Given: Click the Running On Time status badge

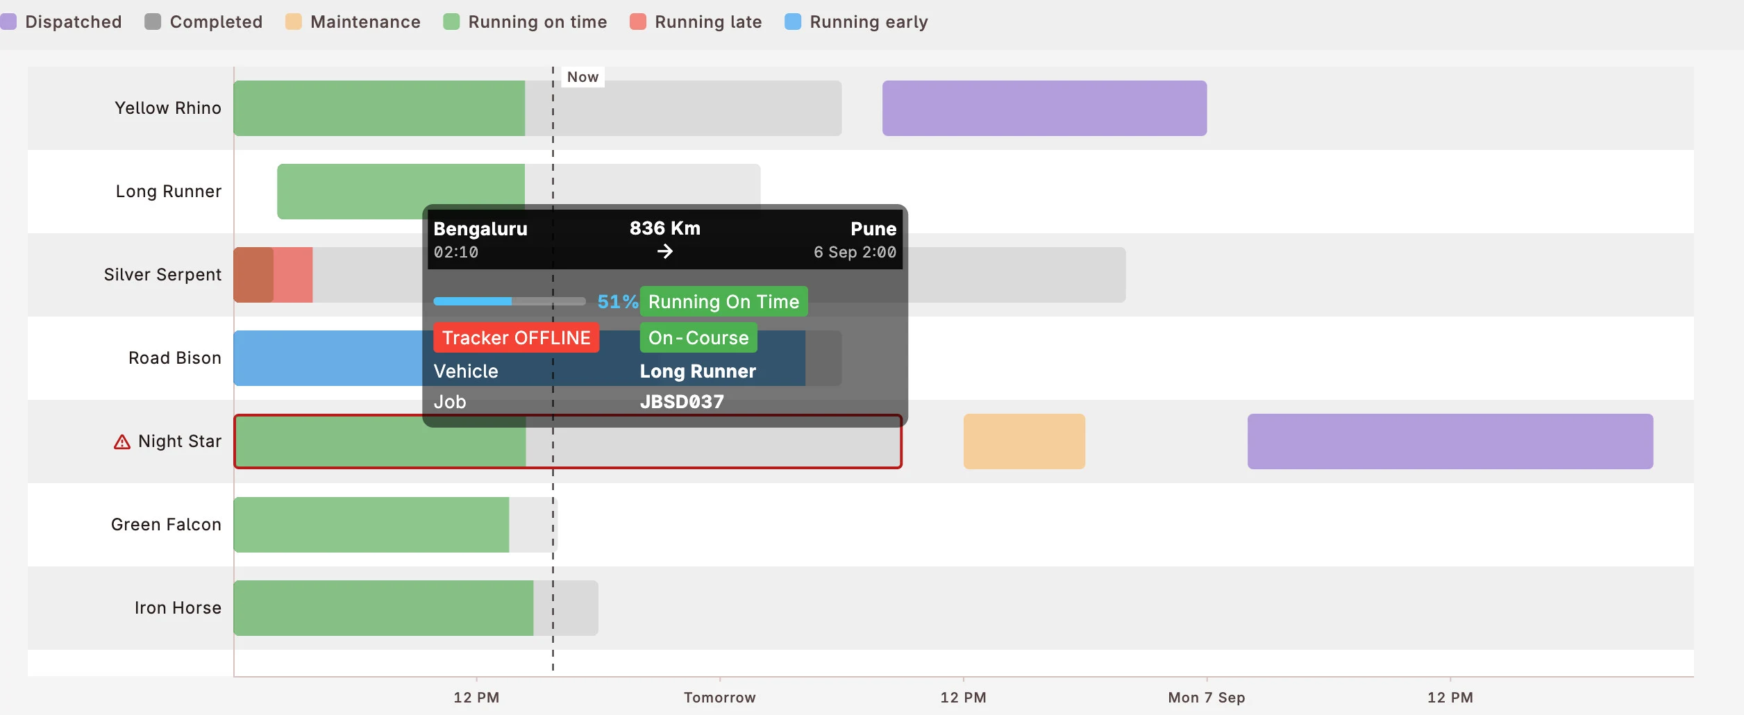Looking at the screenshot, I should click(723, 301).
